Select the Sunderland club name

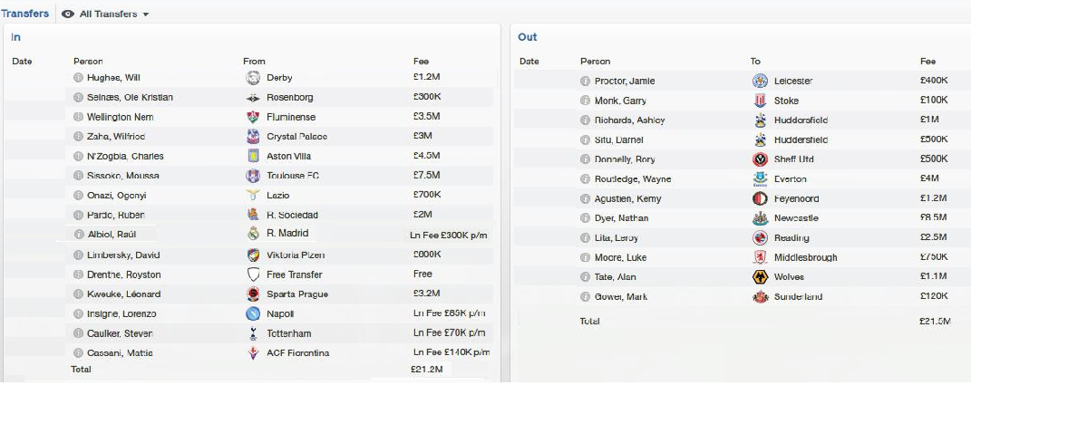point(798,297)
